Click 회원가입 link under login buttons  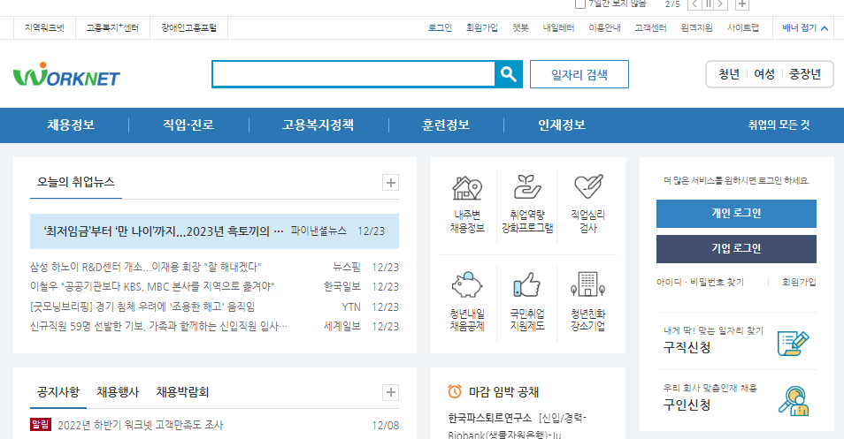pyautogui.click(x=799, y=282)
